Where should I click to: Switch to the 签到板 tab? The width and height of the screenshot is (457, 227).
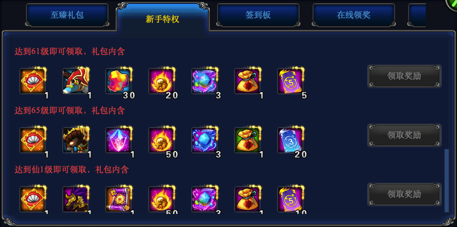[258, 15]
